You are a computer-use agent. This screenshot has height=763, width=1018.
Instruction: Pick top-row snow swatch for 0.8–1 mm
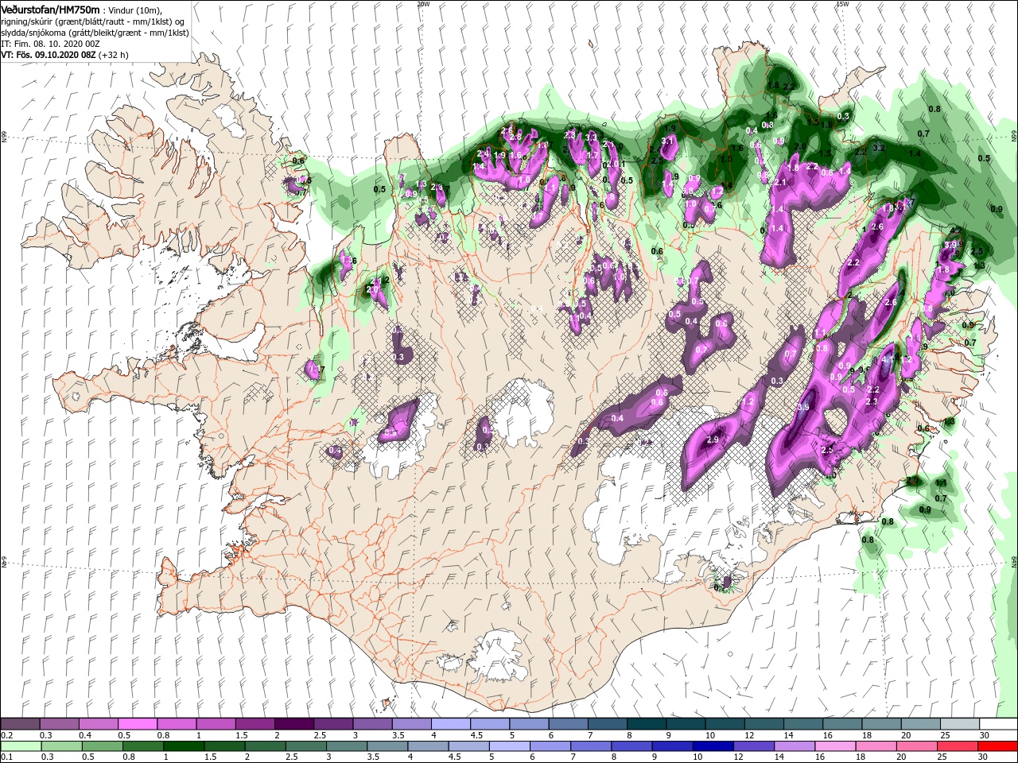(177, 724)
